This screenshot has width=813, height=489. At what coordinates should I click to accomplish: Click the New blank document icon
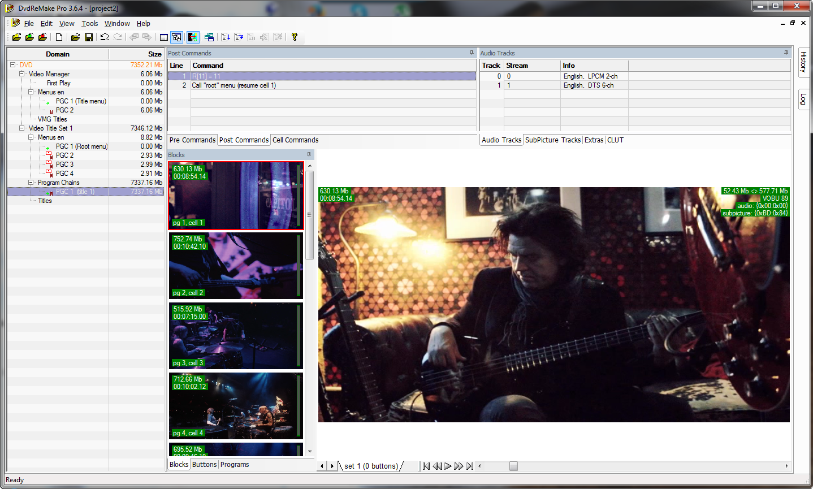click(59, 37)
